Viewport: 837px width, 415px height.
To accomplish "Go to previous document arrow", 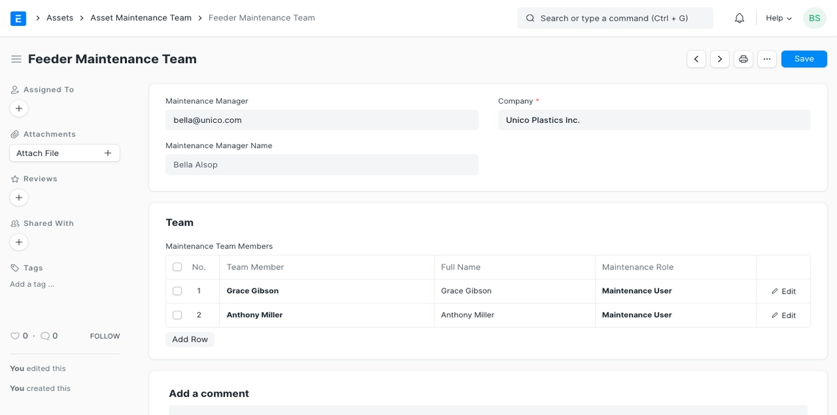I will 696,59.
